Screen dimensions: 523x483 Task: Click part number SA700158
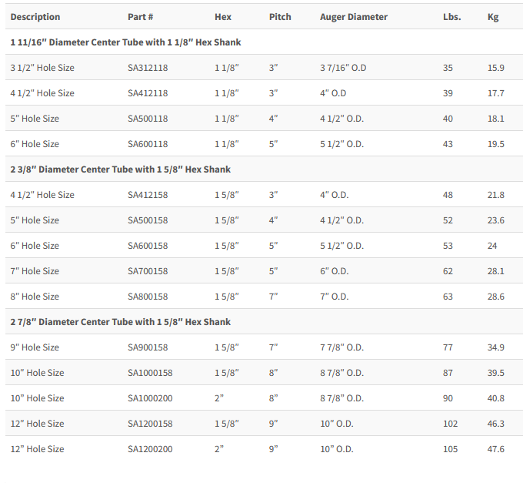tap(148, 271)
